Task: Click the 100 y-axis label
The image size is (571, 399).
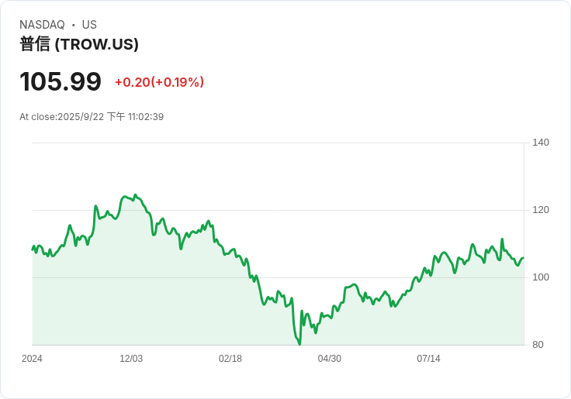Action: [541, 277]
